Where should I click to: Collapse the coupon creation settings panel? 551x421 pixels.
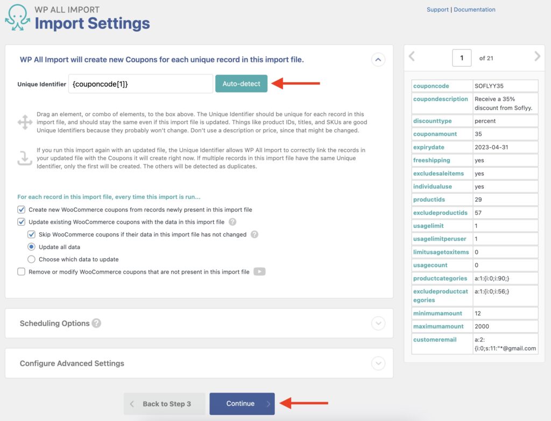[378, 60]
